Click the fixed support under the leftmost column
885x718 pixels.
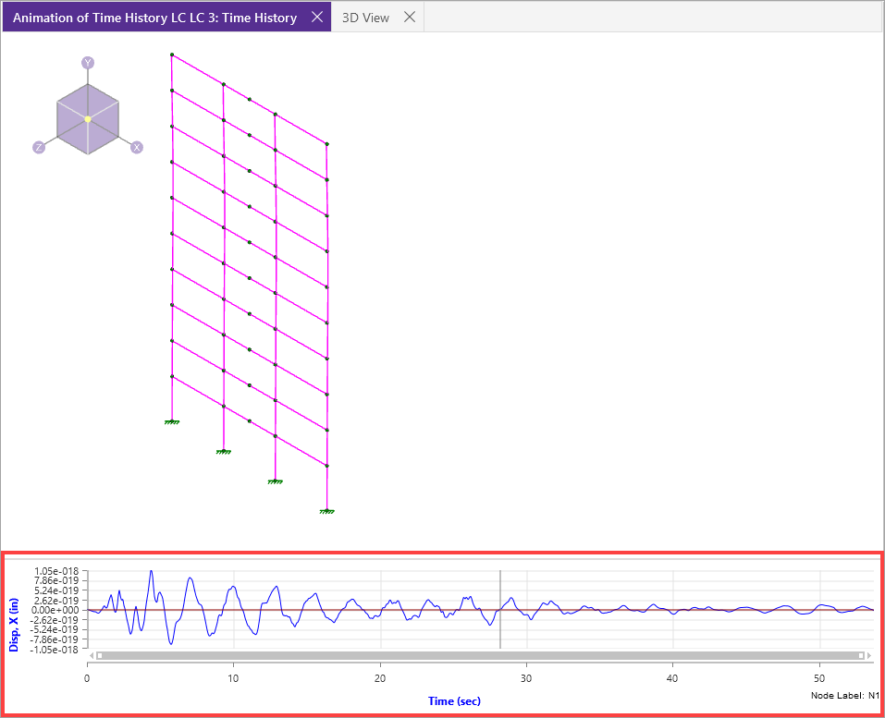pos(172,421)
